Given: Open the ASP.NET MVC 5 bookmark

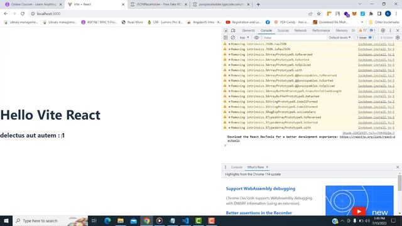Looking at the screenshot, I should [x=99, y=23].
